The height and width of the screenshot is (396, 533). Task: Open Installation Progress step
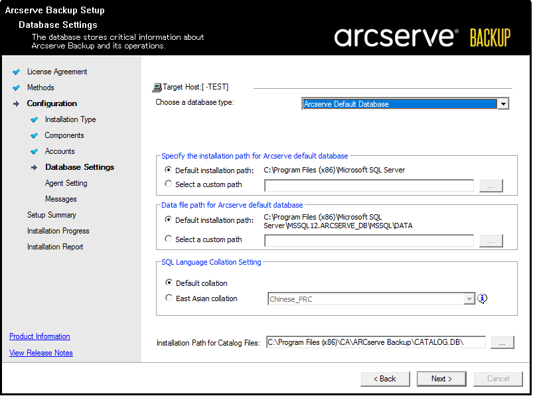(58, 231)
